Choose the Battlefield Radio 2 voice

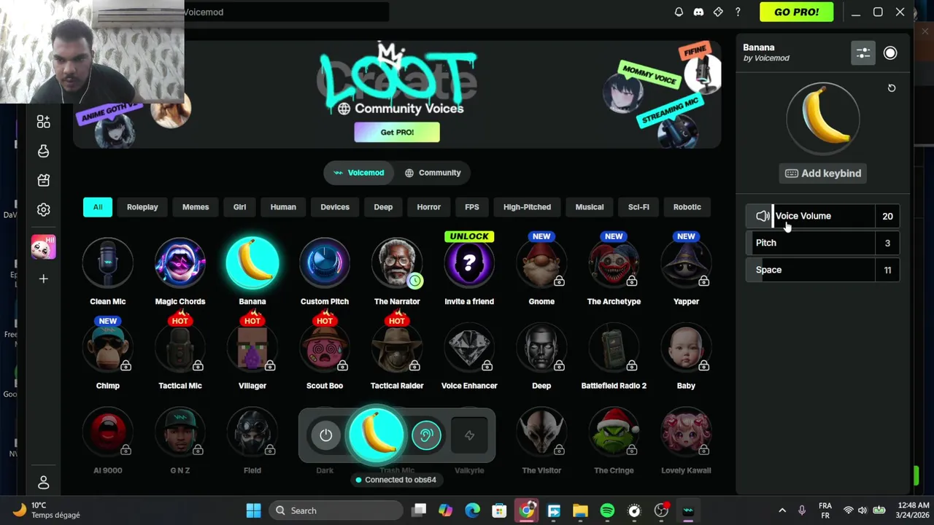[x=614, y=348]
